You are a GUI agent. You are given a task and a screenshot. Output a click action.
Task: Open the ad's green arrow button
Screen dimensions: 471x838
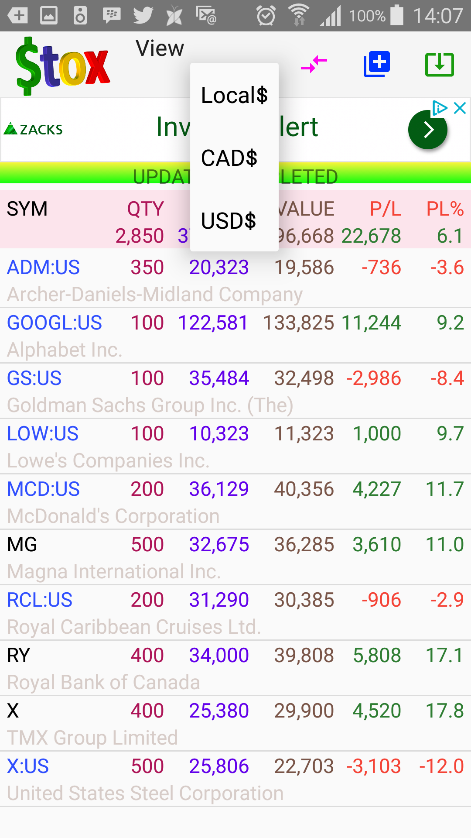coord(427,130)
